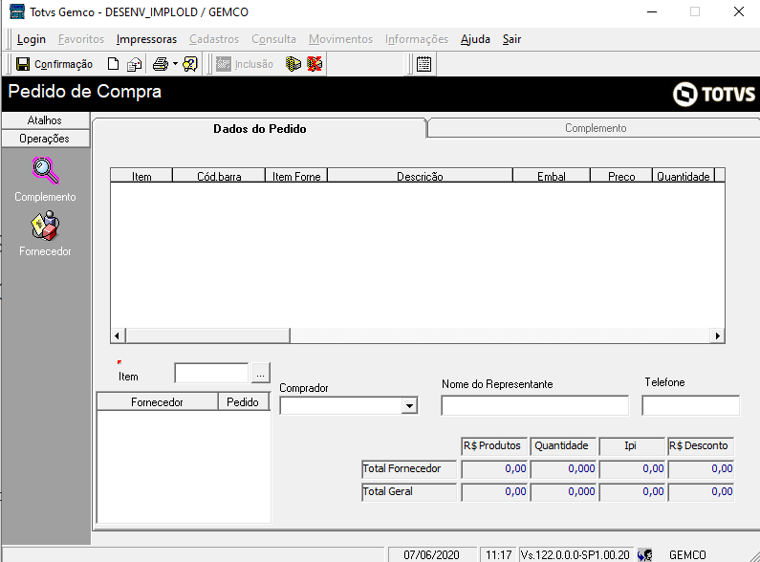This screenshot has height=562, width=760.
Task: Click the yellow stacked items icon
Action: point(293,64)
